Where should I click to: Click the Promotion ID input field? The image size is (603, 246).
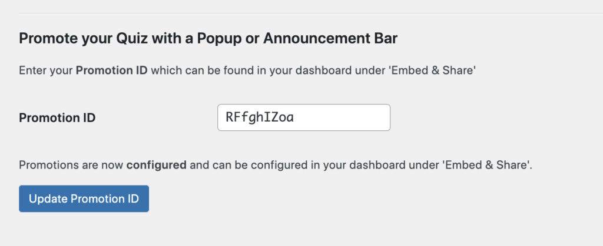click(304, 117)
